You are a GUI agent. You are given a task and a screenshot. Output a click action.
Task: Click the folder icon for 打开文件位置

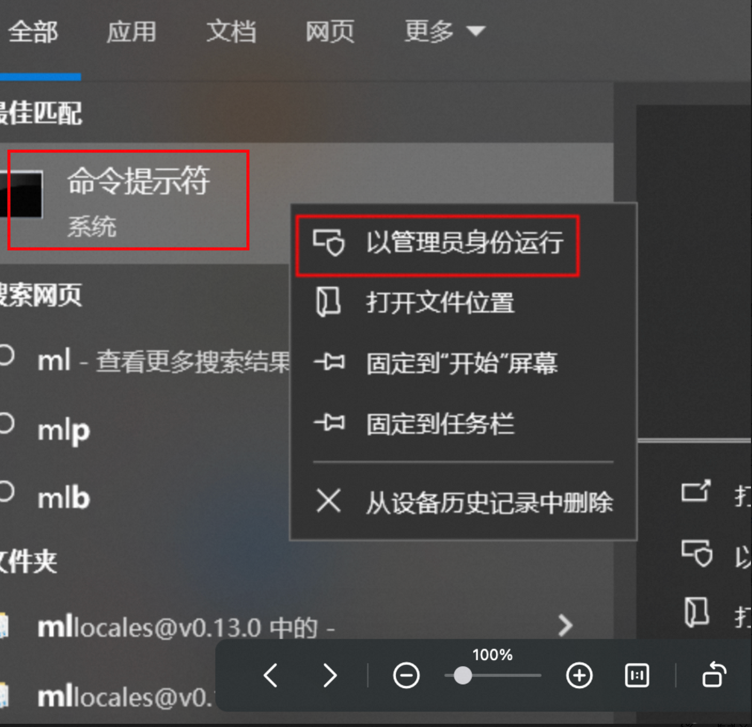(x=328, y=302)
